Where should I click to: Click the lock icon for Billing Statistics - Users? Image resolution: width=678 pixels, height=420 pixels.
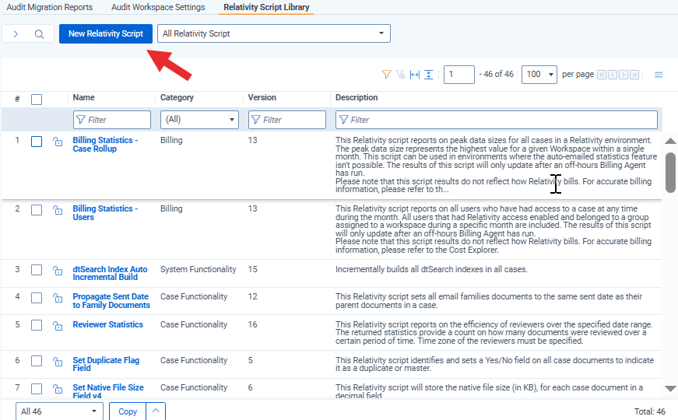coord(58,210)
